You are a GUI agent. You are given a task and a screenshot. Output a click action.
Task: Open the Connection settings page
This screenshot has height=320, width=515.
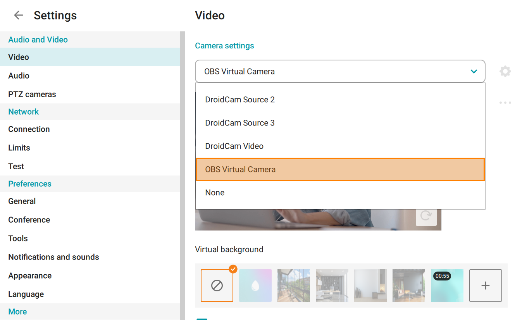click(x=29, y=129)
